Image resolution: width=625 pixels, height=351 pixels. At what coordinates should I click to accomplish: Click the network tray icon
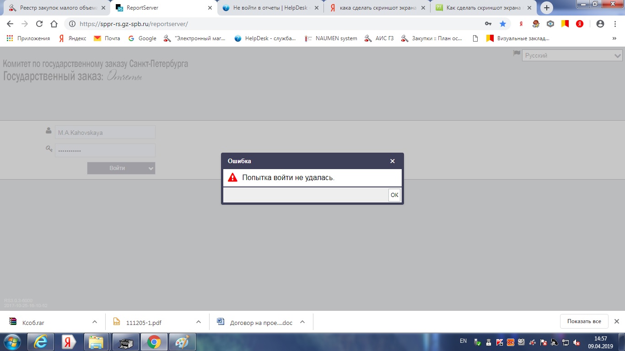[x=566, y=342]
